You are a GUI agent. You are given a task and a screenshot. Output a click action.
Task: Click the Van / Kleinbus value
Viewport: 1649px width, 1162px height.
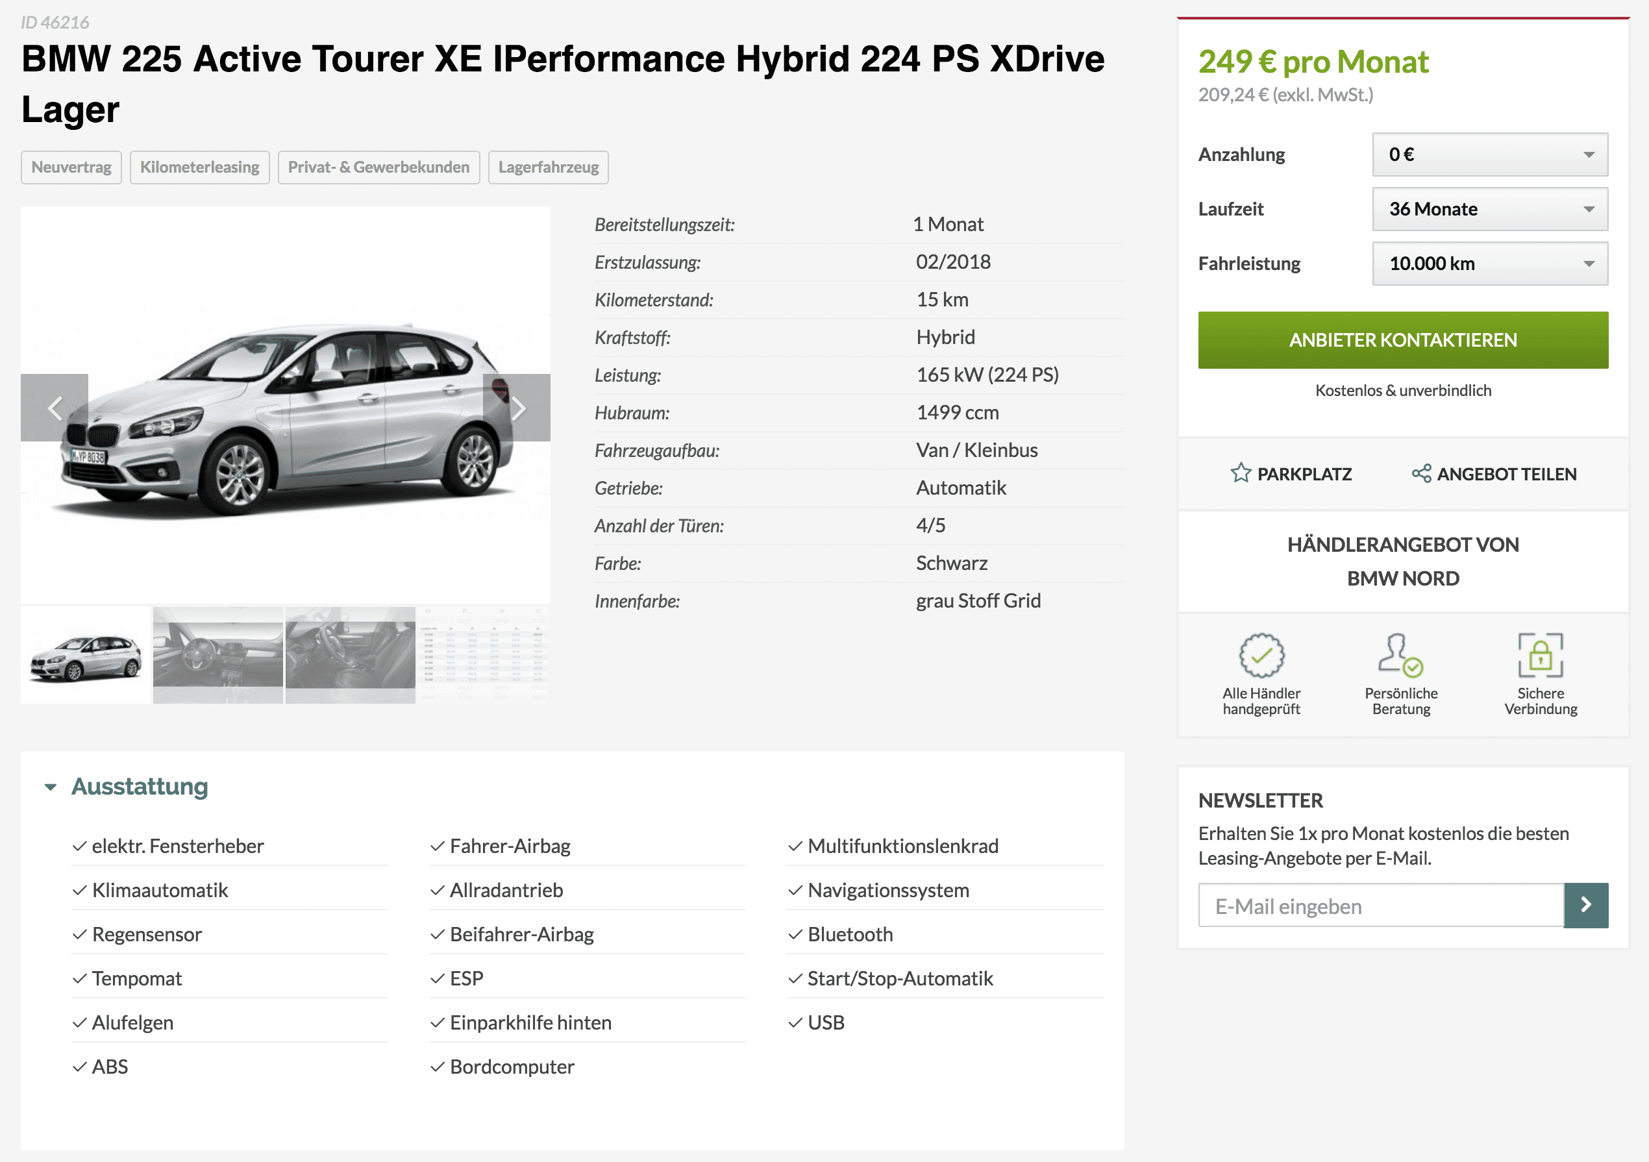pyautogui.click(x=977, y=451)
